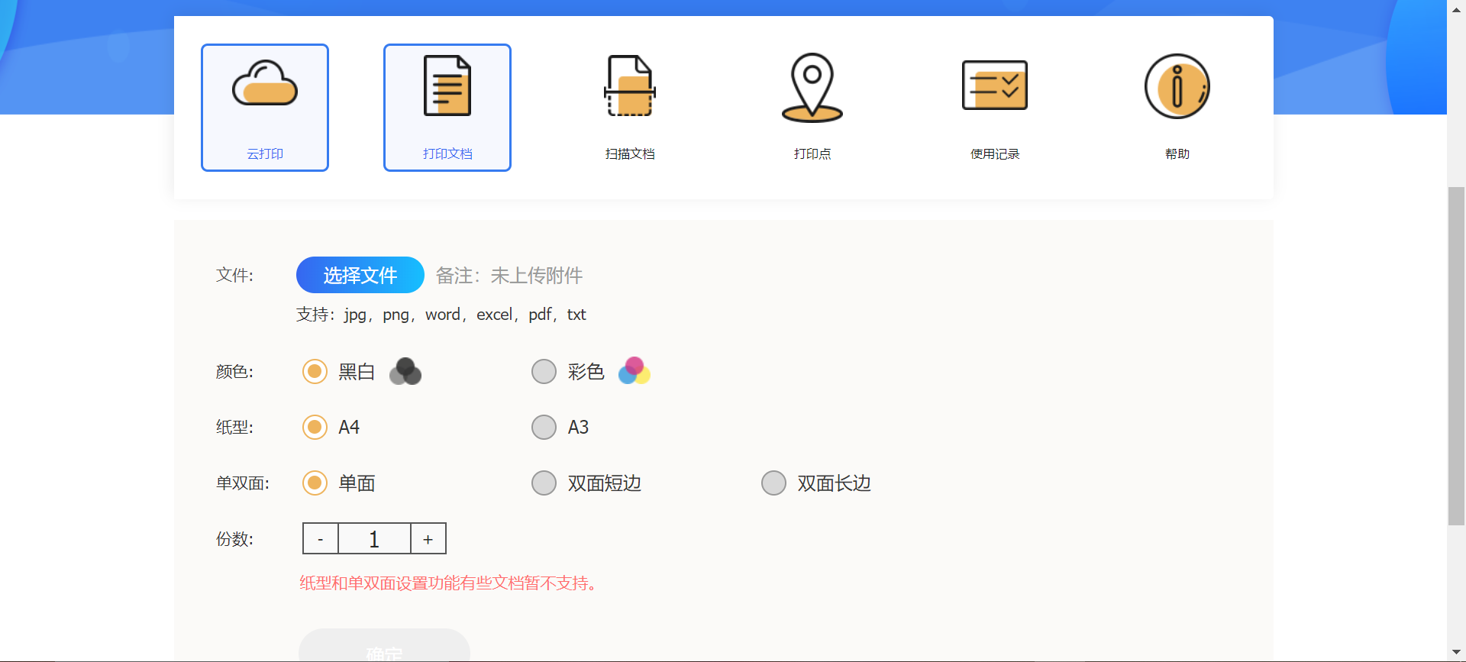
Task: Click the scrollbar down arrow
Action: [1457, 652]
